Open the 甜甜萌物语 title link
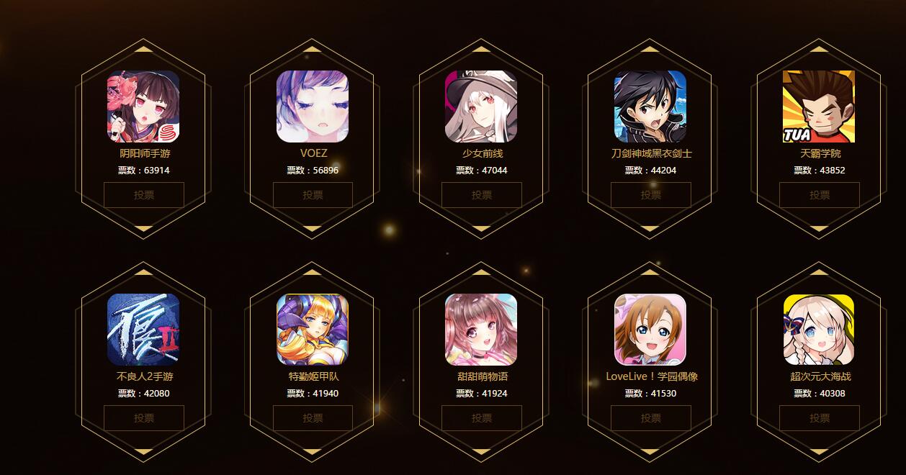This screenshot has height=475, width=906. (x=482, y=376)
